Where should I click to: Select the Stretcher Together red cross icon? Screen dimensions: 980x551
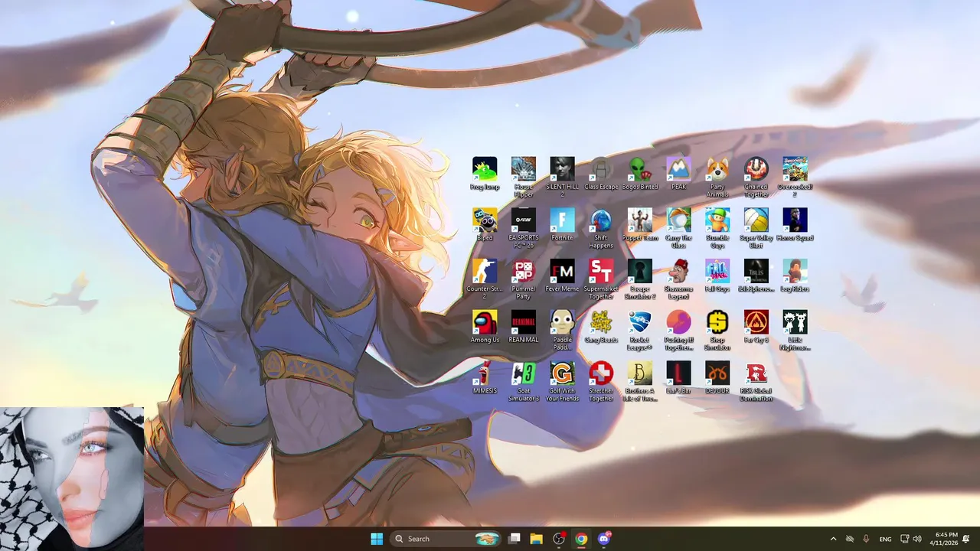tap(601, 382)
